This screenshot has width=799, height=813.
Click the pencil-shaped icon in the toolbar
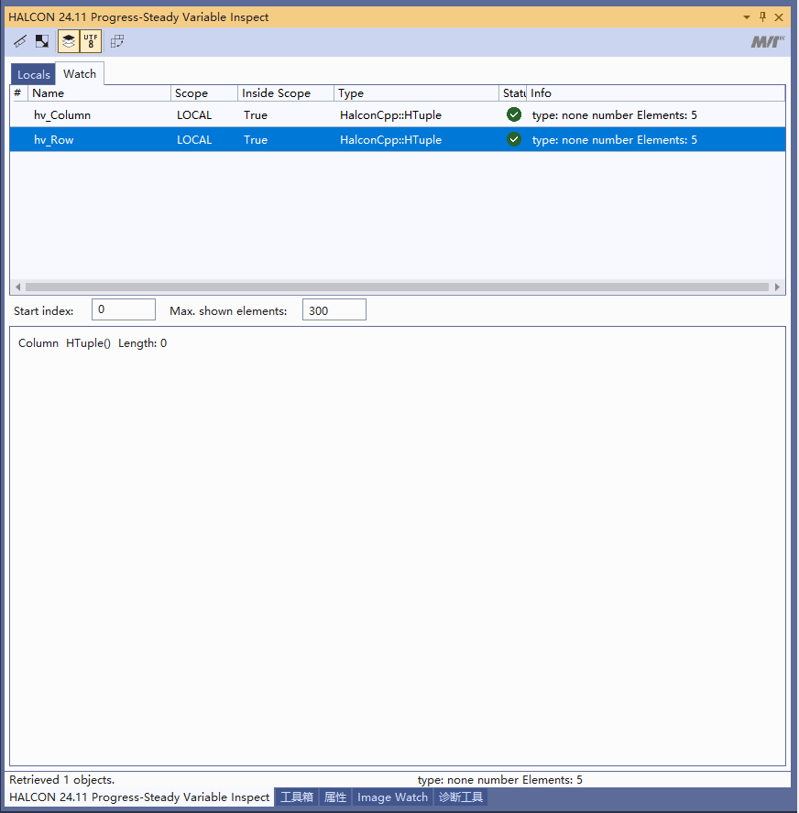[20, 41]
